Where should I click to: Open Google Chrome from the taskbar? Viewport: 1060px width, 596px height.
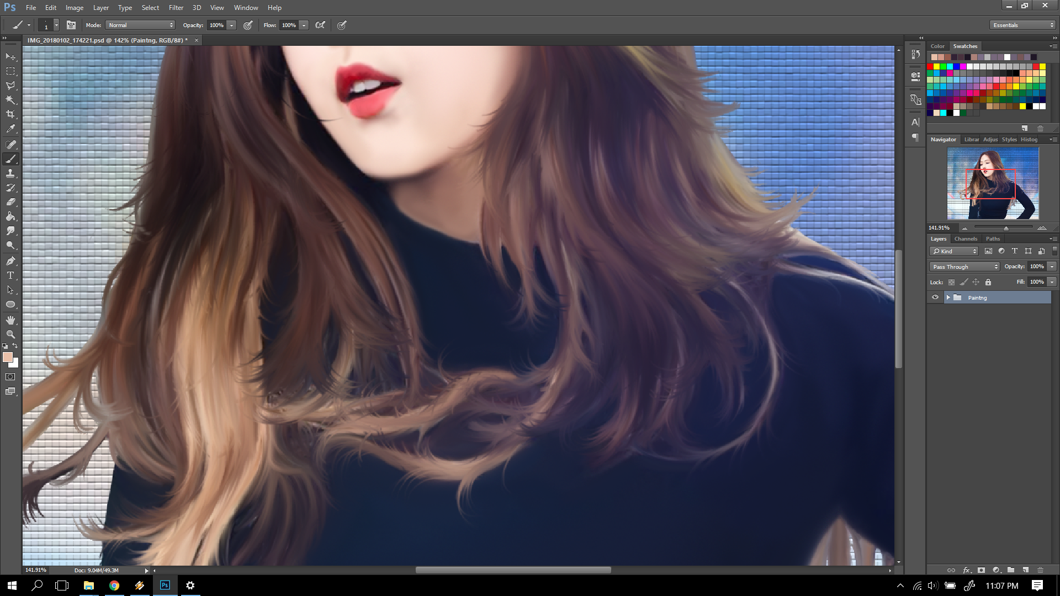(114, 586)
